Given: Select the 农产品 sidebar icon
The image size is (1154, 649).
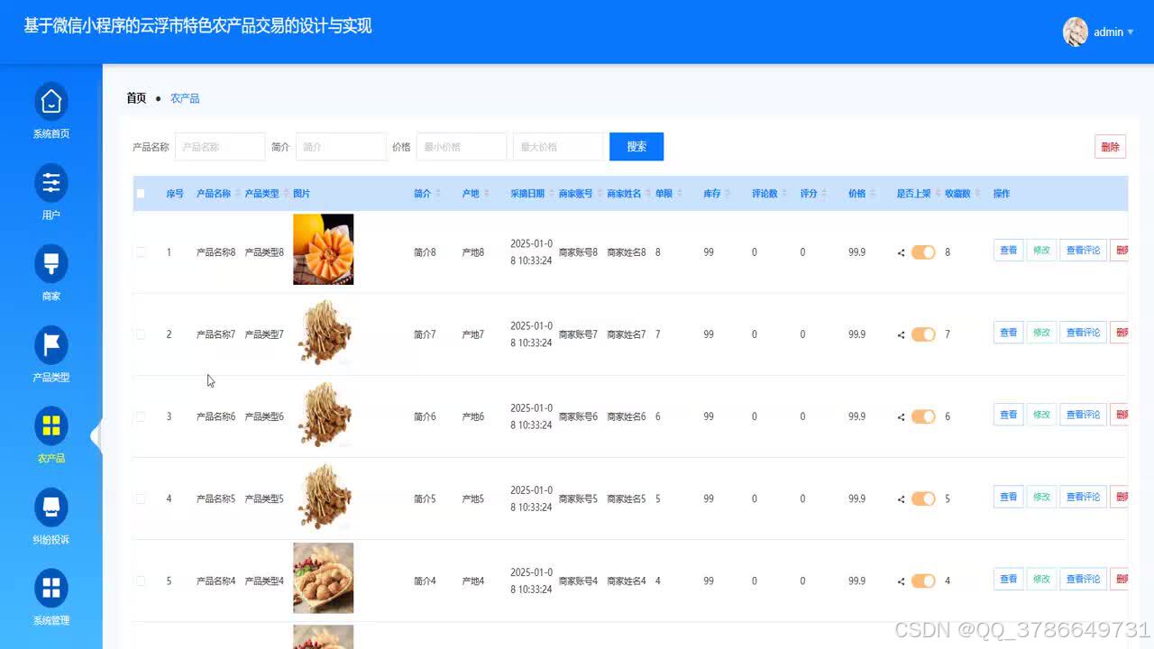Looking at the screenshot, I should pos(51,426).
